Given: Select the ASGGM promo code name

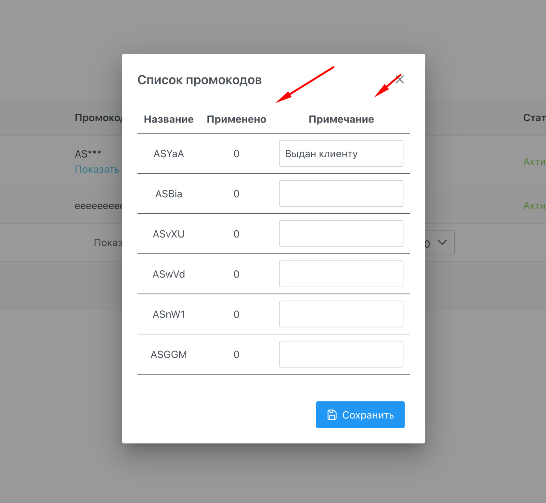Looking at the screenshot, I should [x=169, y=355].
